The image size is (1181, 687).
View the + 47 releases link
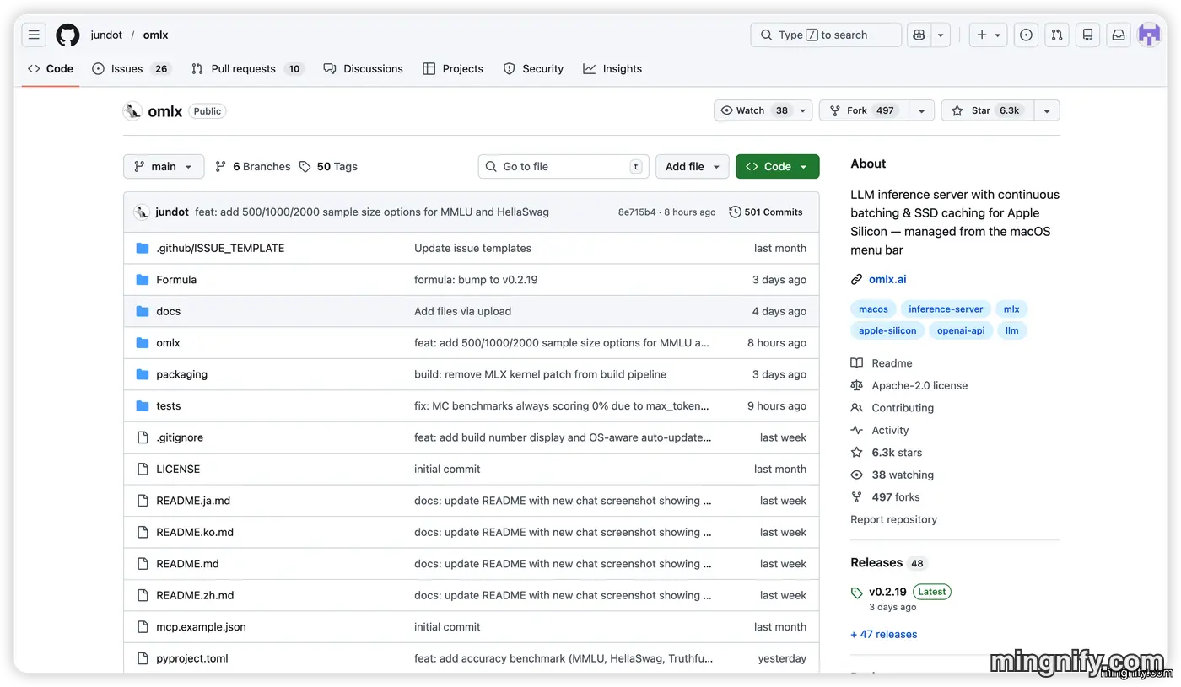click(x=883, y=635)
